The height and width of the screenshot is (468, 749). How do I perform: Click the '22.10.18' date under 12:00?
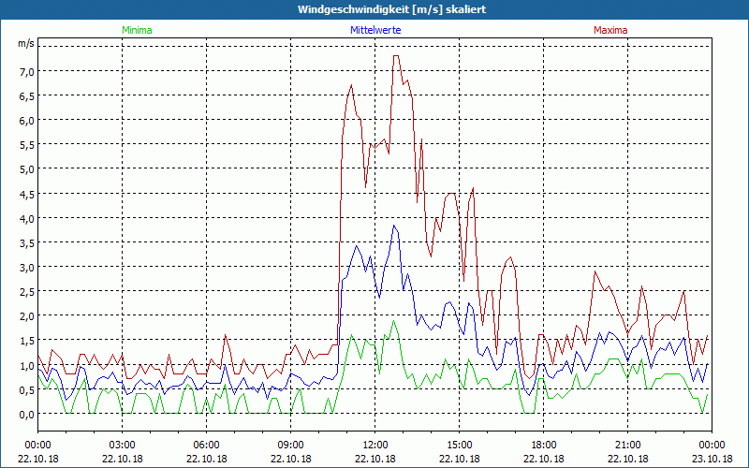[x=375, y=459]
